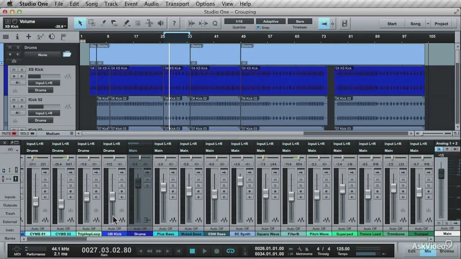Image resolution: width=461 pixels, height=259 pixels.
Task: Open the tempo track clock icon
Action: 52,37
